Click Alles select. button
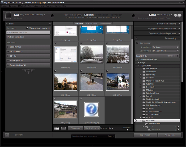This screenshot has height=147, width=186. 75,128
